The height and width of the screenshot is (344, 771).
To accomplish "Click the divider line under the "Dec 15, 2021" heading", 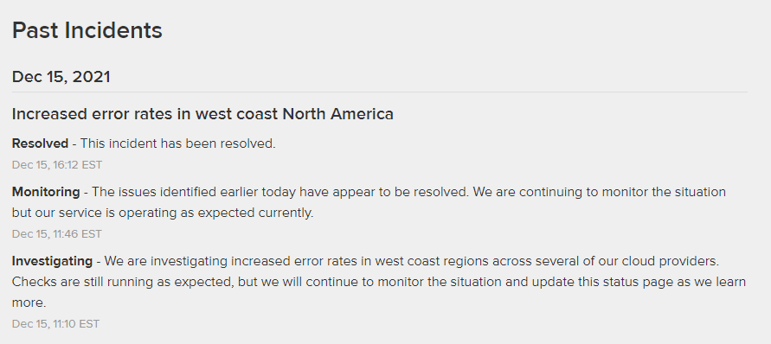I will [380, 92].
